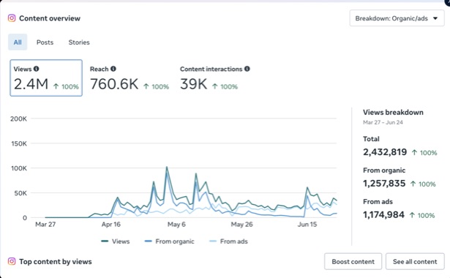Select the Views 2.4M metric card

[46, 78]
